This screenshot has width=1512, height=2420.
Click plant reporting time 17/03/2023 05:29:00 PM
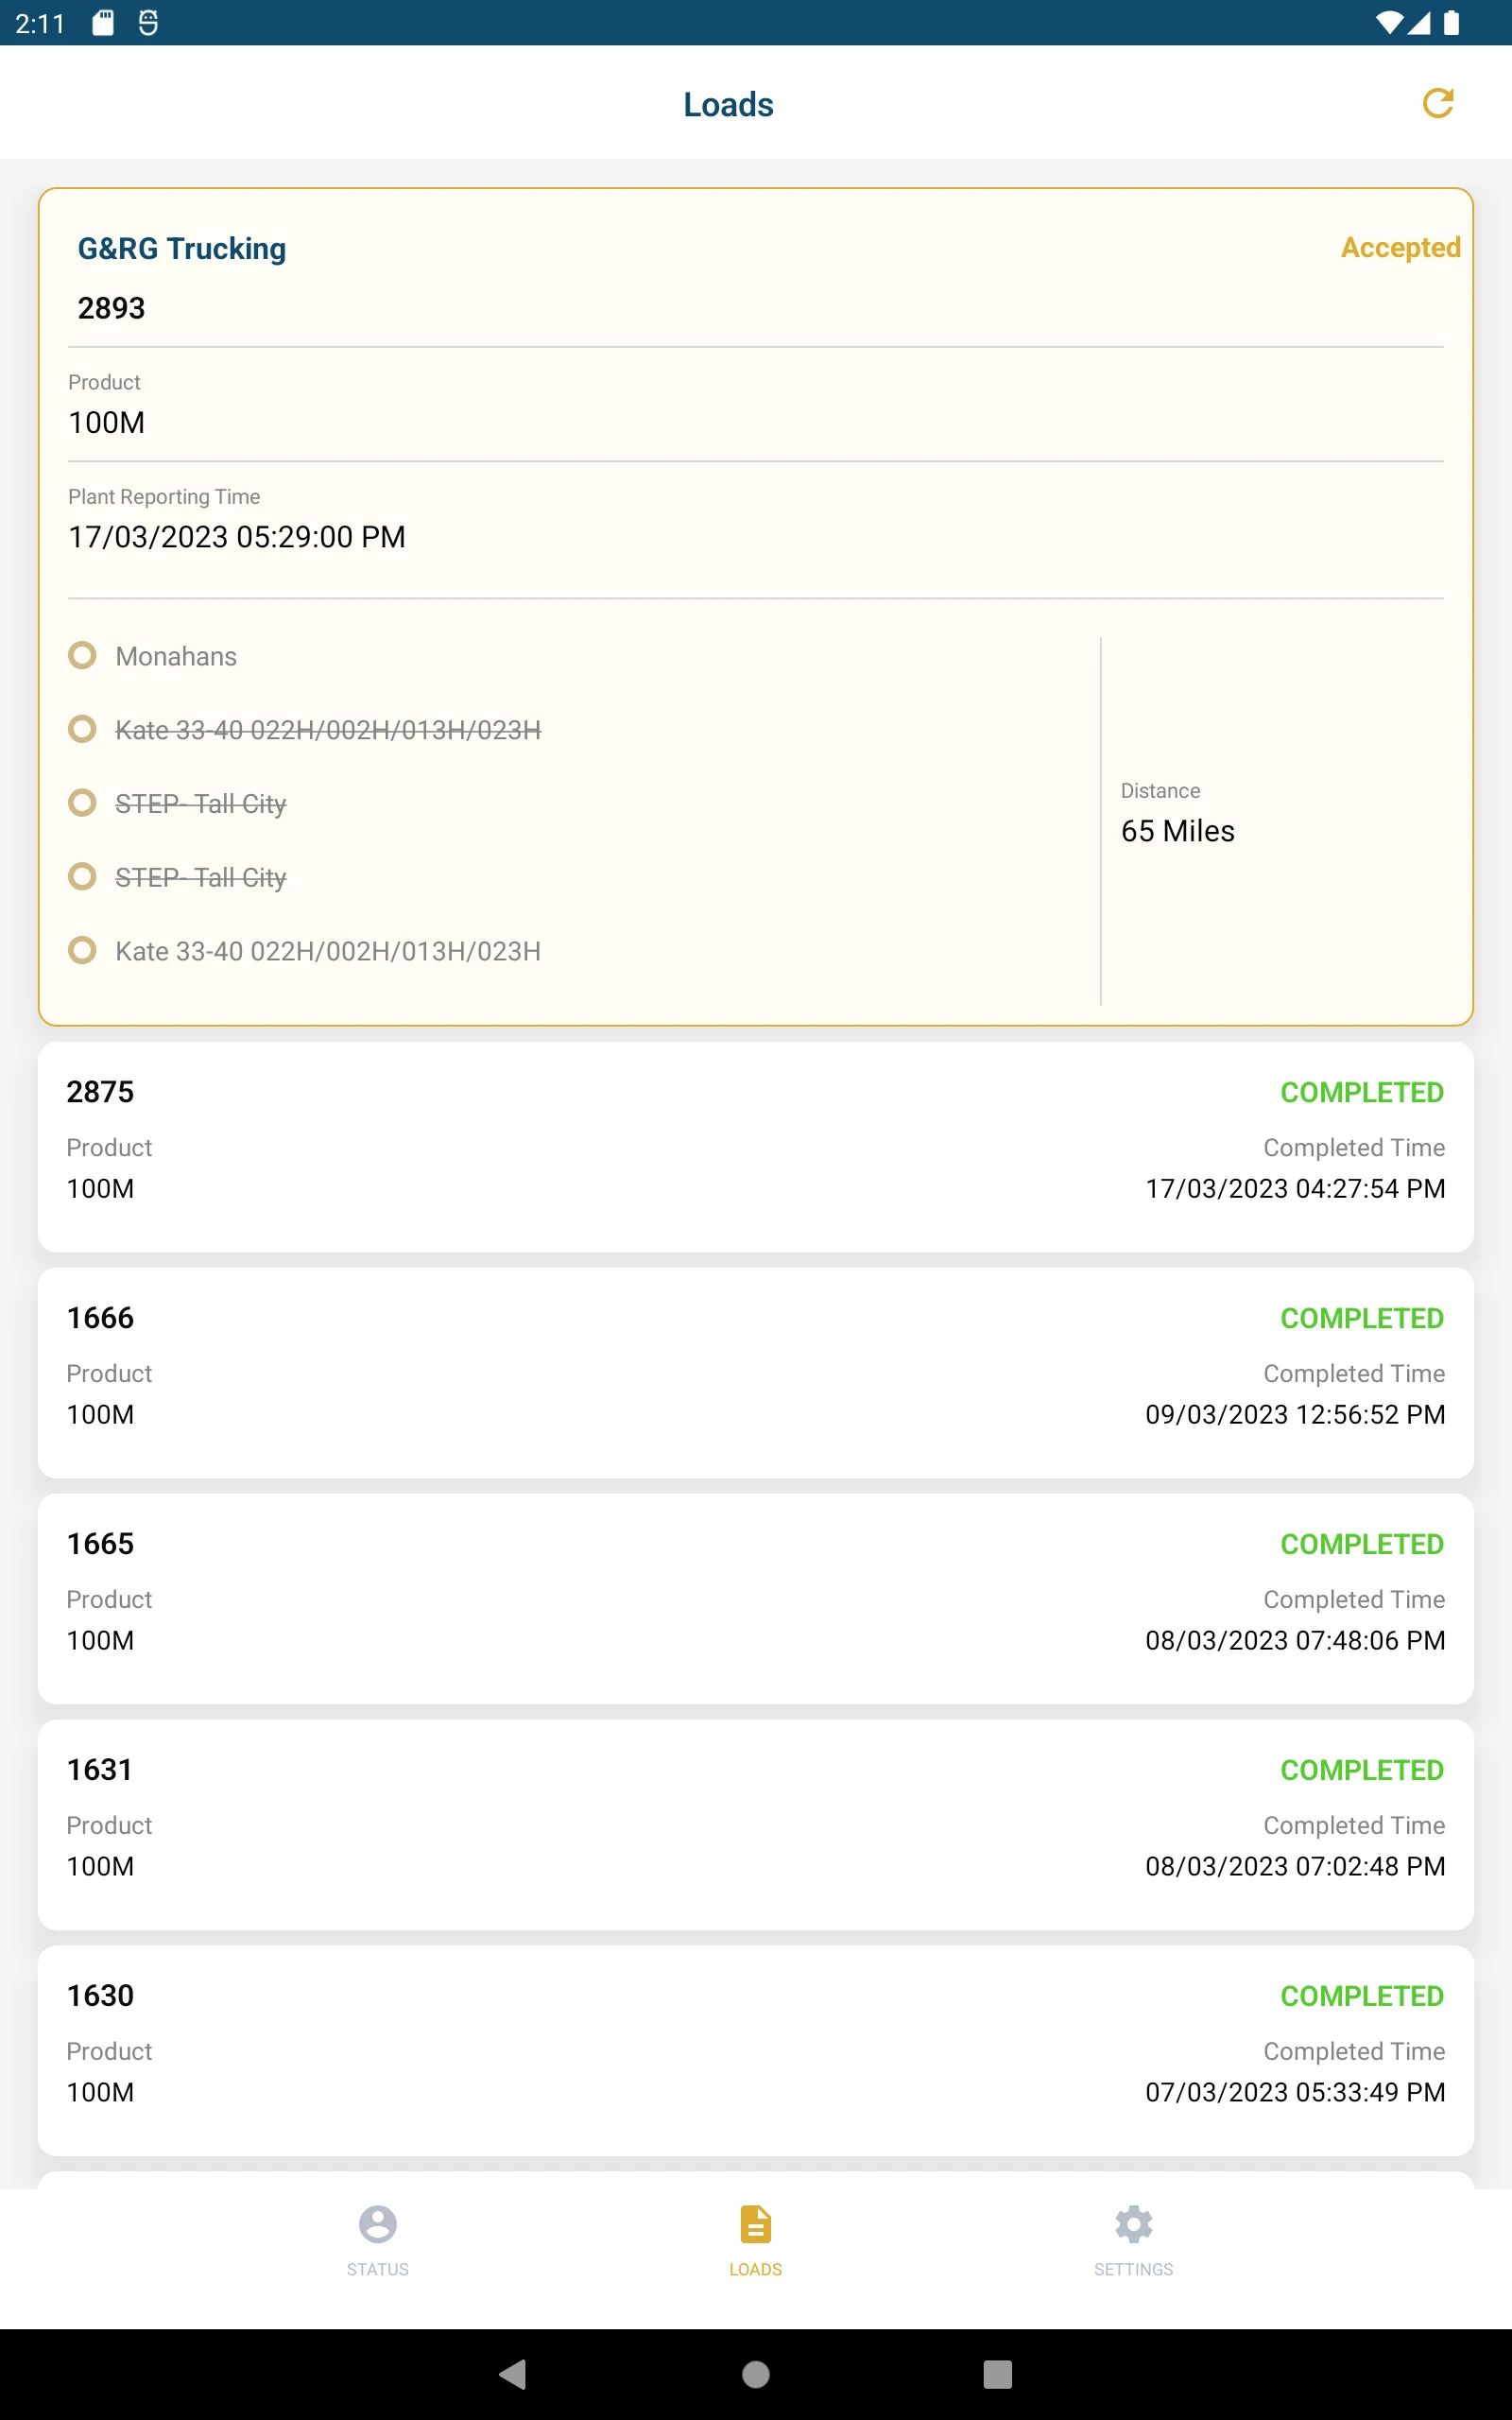pos(237,537)
